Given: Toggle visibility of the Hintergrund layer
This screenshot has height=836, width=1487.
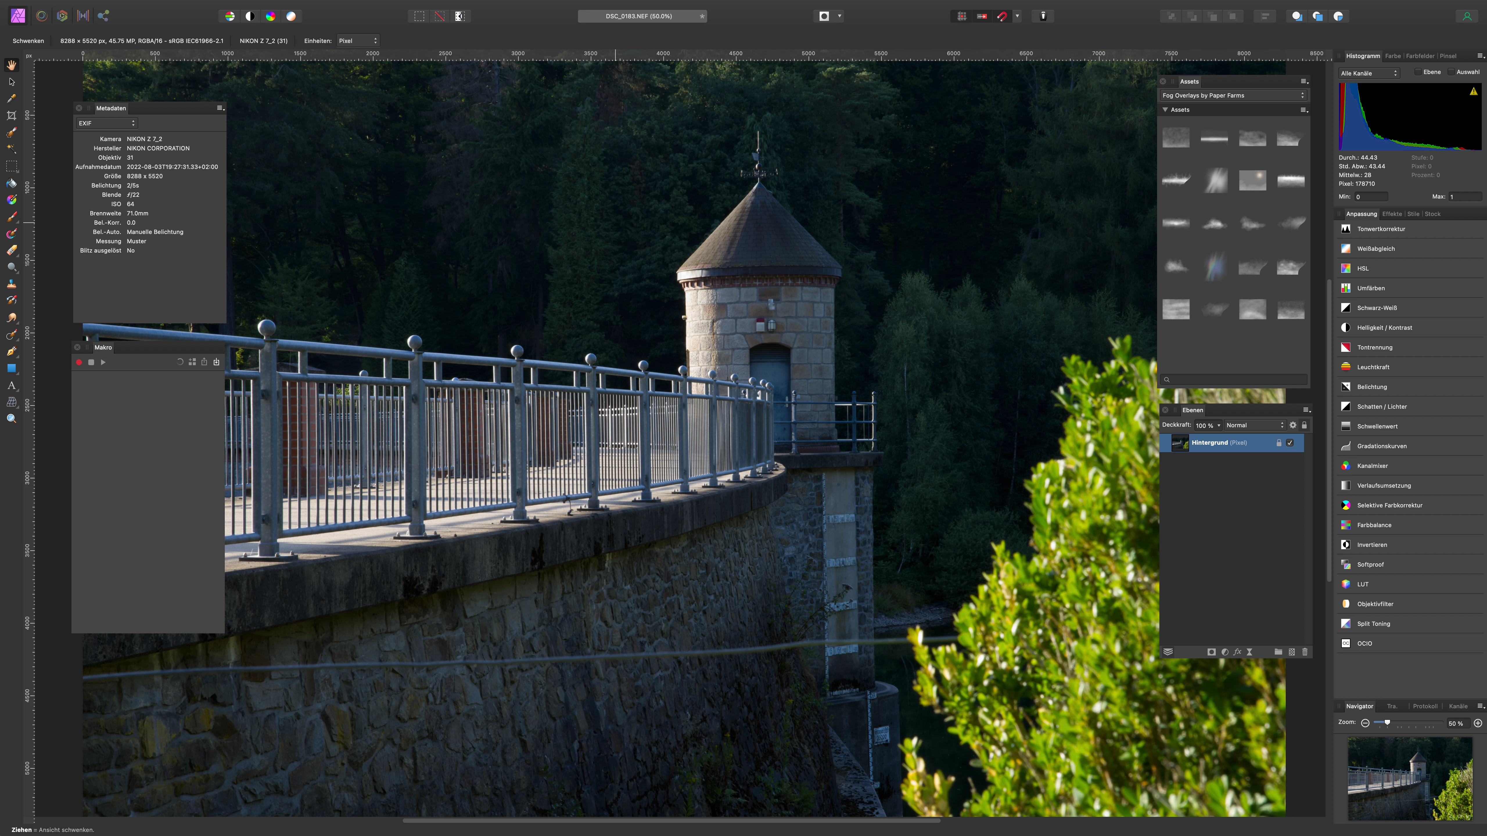Looking at the screenshot, I should tap(1290, 442).
